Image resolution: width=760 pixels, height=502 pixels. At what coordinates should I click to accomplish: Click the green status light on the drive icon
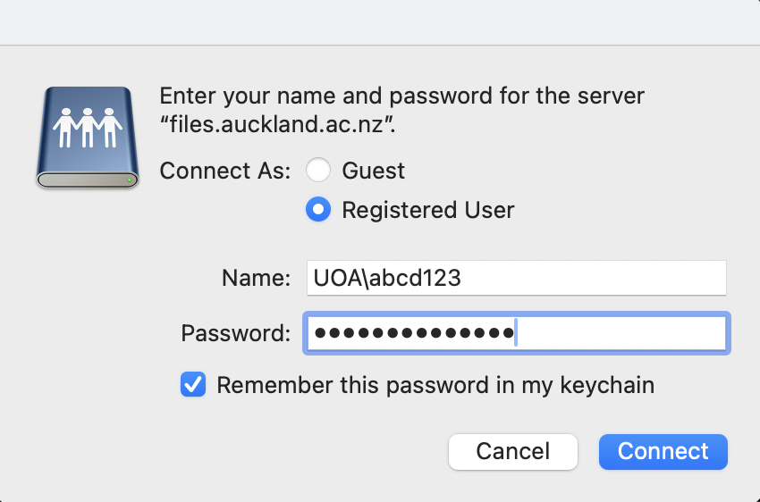pos(131,180)
